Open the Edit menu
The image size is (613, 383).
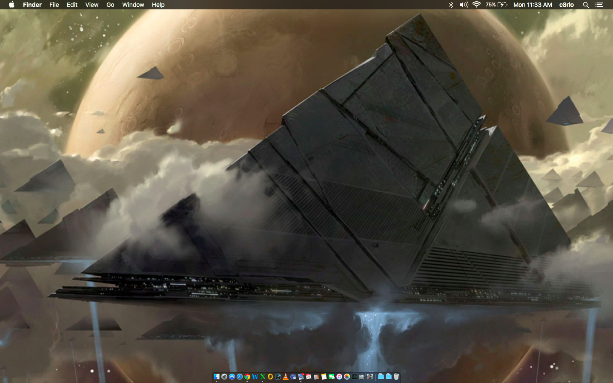(72, 5)
